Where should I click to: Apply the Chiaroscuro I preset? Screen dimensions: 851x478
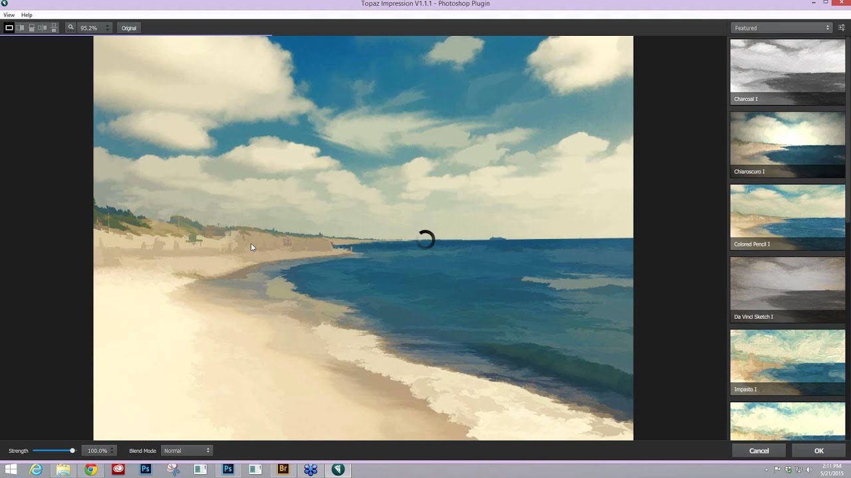(788, 145)
